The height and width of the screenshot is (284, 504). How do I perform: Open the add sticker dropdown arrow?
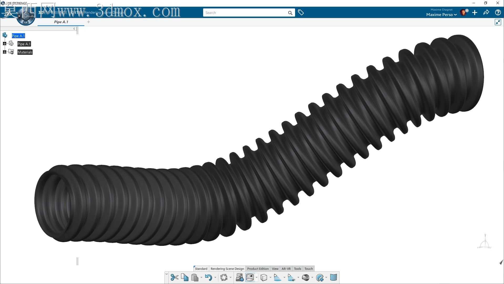point(326,277)
